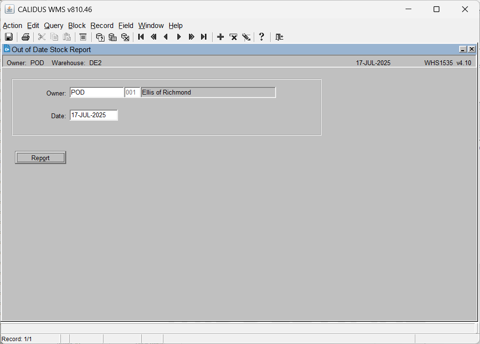
Task: Click the Report button
Action: tap(41, 158)
